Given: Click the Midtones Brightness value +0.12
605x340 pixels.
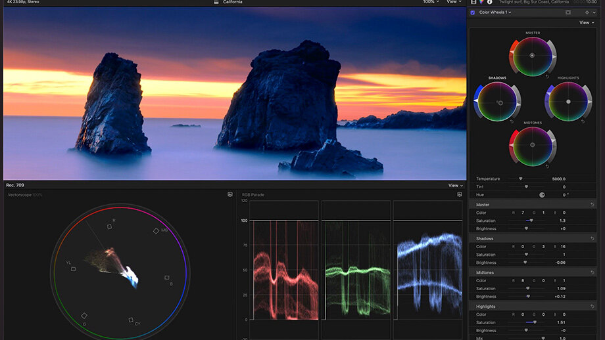Looking at the screenshot, I should (x=560, y=297).
